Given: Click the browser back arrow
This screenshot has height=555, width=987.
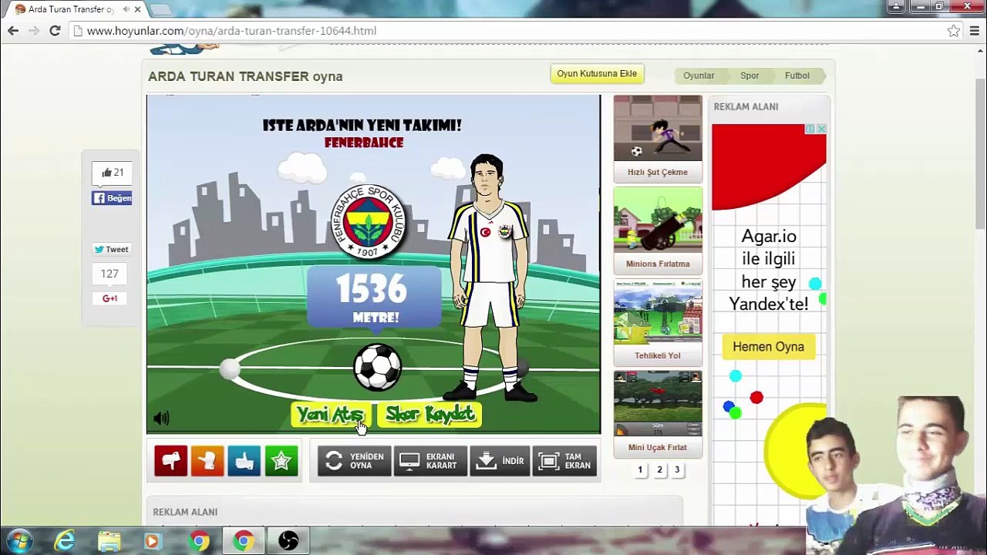Looking at the screenshot, I should point(13,31).
